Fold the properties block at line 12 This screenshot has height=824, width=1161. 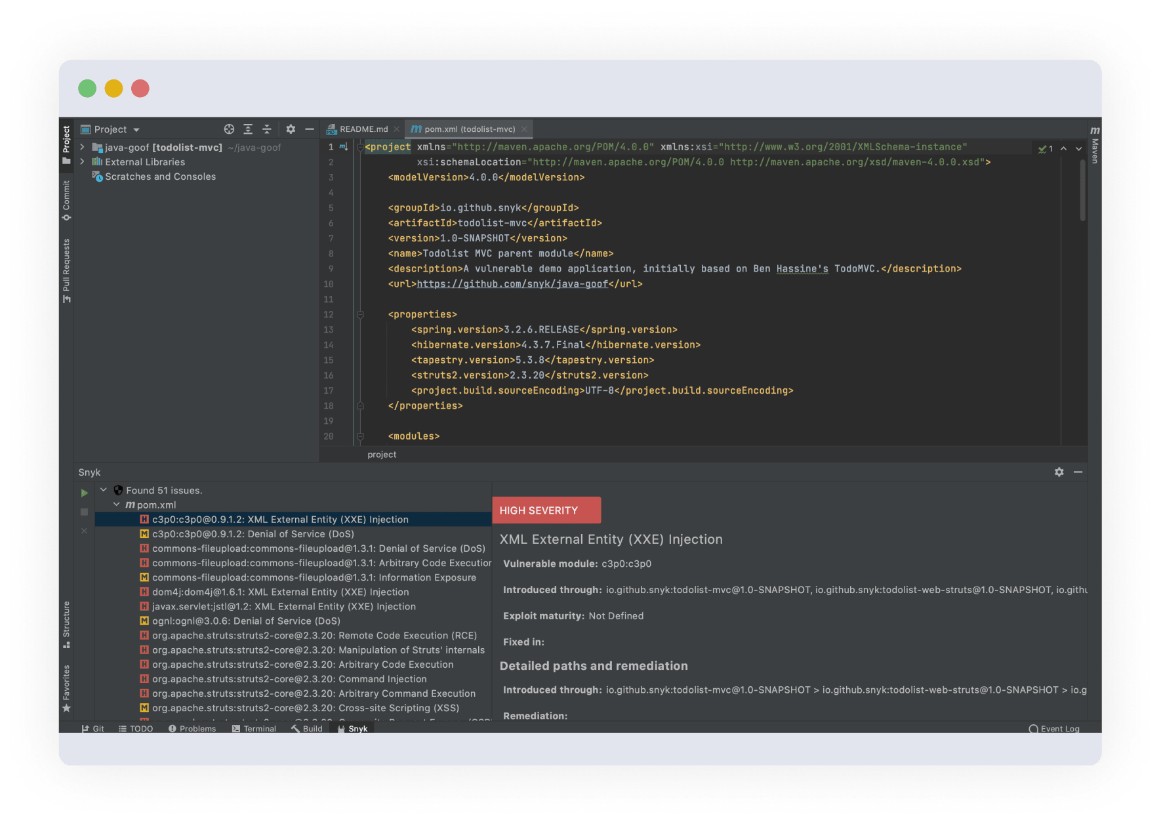[360, 315]
